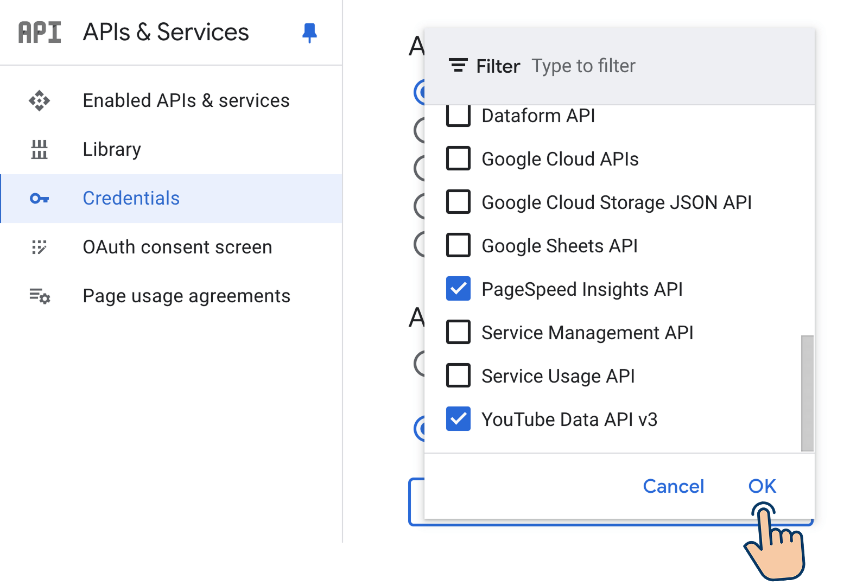Viewport: 850px width, 585px height.
Task: Click the Google Cloud APIs label
Action: (560, 159)
